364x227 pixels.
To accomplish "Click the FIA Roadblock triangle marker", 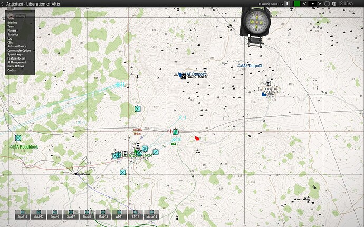I will [x=11, y=146].
